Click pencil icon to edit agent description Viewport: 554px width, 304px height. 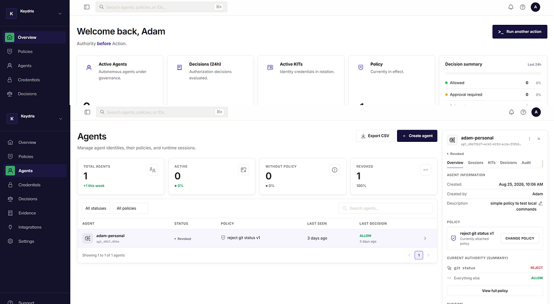(x=540, y=203)
